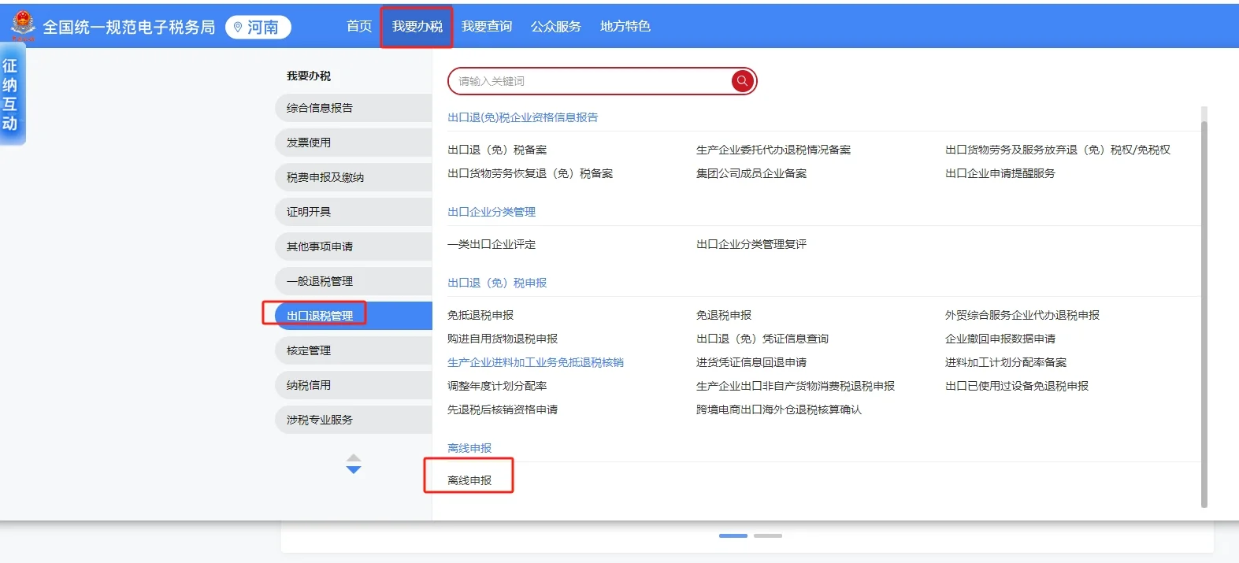The image size is (1239, 563).
Task: Open 生产企业进料加工业务免抵退税核销 link
Action: click(536, 362)
